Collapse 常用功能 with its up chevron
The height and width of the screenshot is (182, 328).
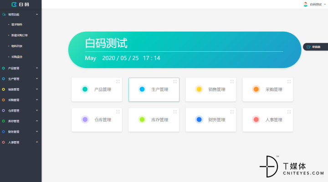click(x=37, y=15)
